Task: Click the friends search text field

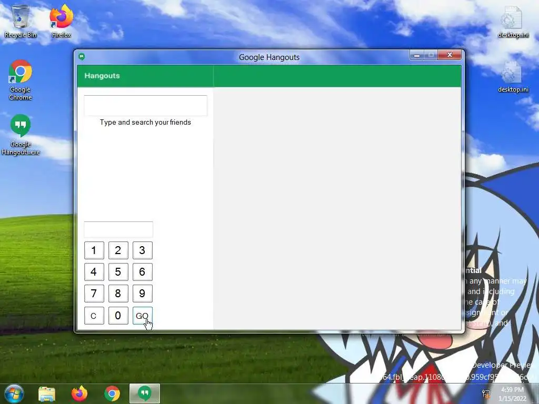Action: pyautogui.click(x=145, y=105)
